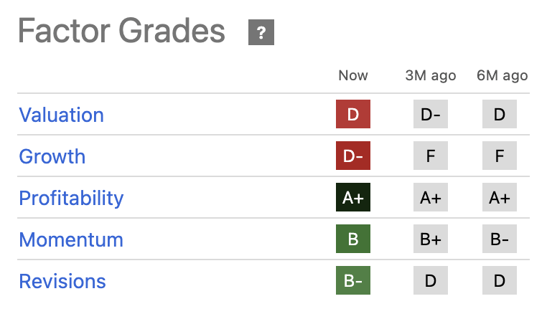Image resolution: width=547 pixels, height=314 pixels.
Task: Open the Profitability factor link
Action: [71, 199]
